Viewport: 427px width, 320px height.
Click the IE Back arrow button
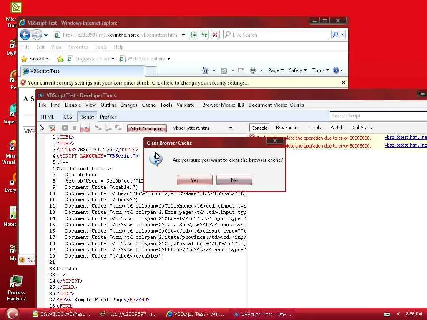coord(25,35)
